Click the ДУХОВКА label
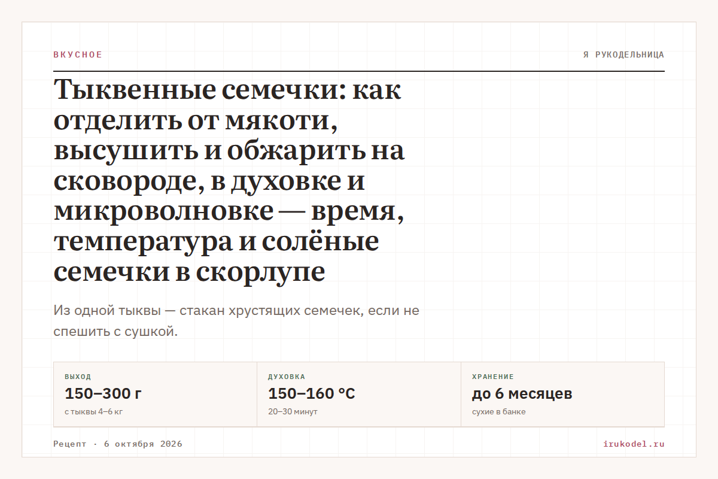Image resolution: width=718 pixels, height=479 pixels. pos(287,377)
